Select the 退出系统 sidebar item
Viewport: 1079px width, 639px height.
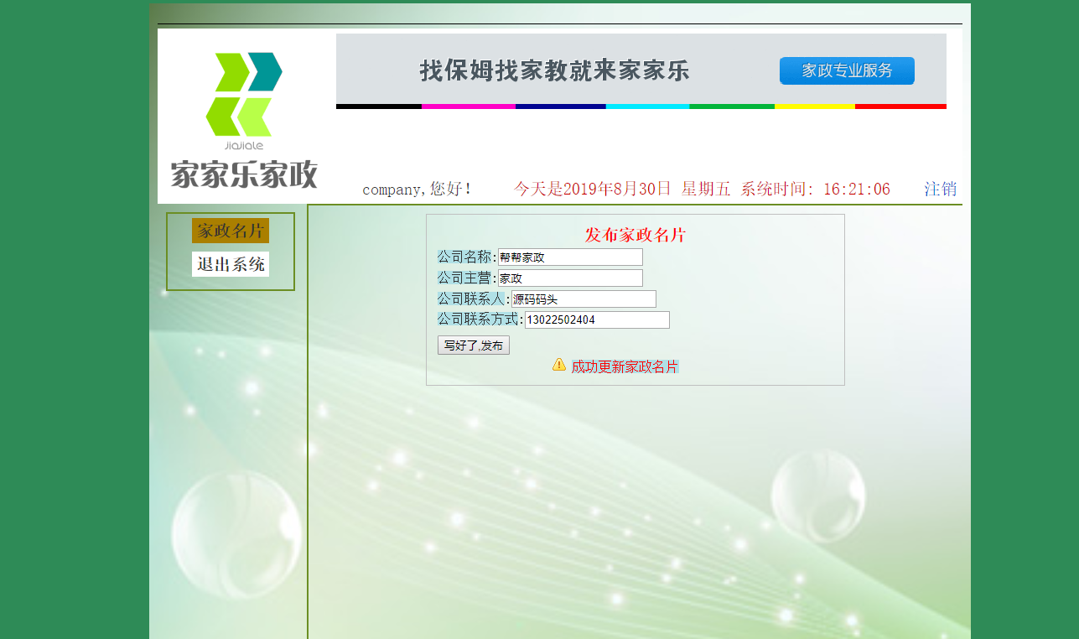coord(231,263)
